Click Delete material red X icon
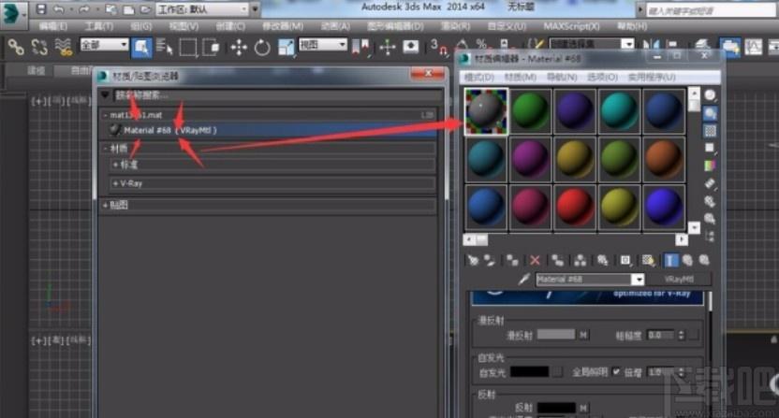This screenshot has width=779, height=418. coord(535,260)
